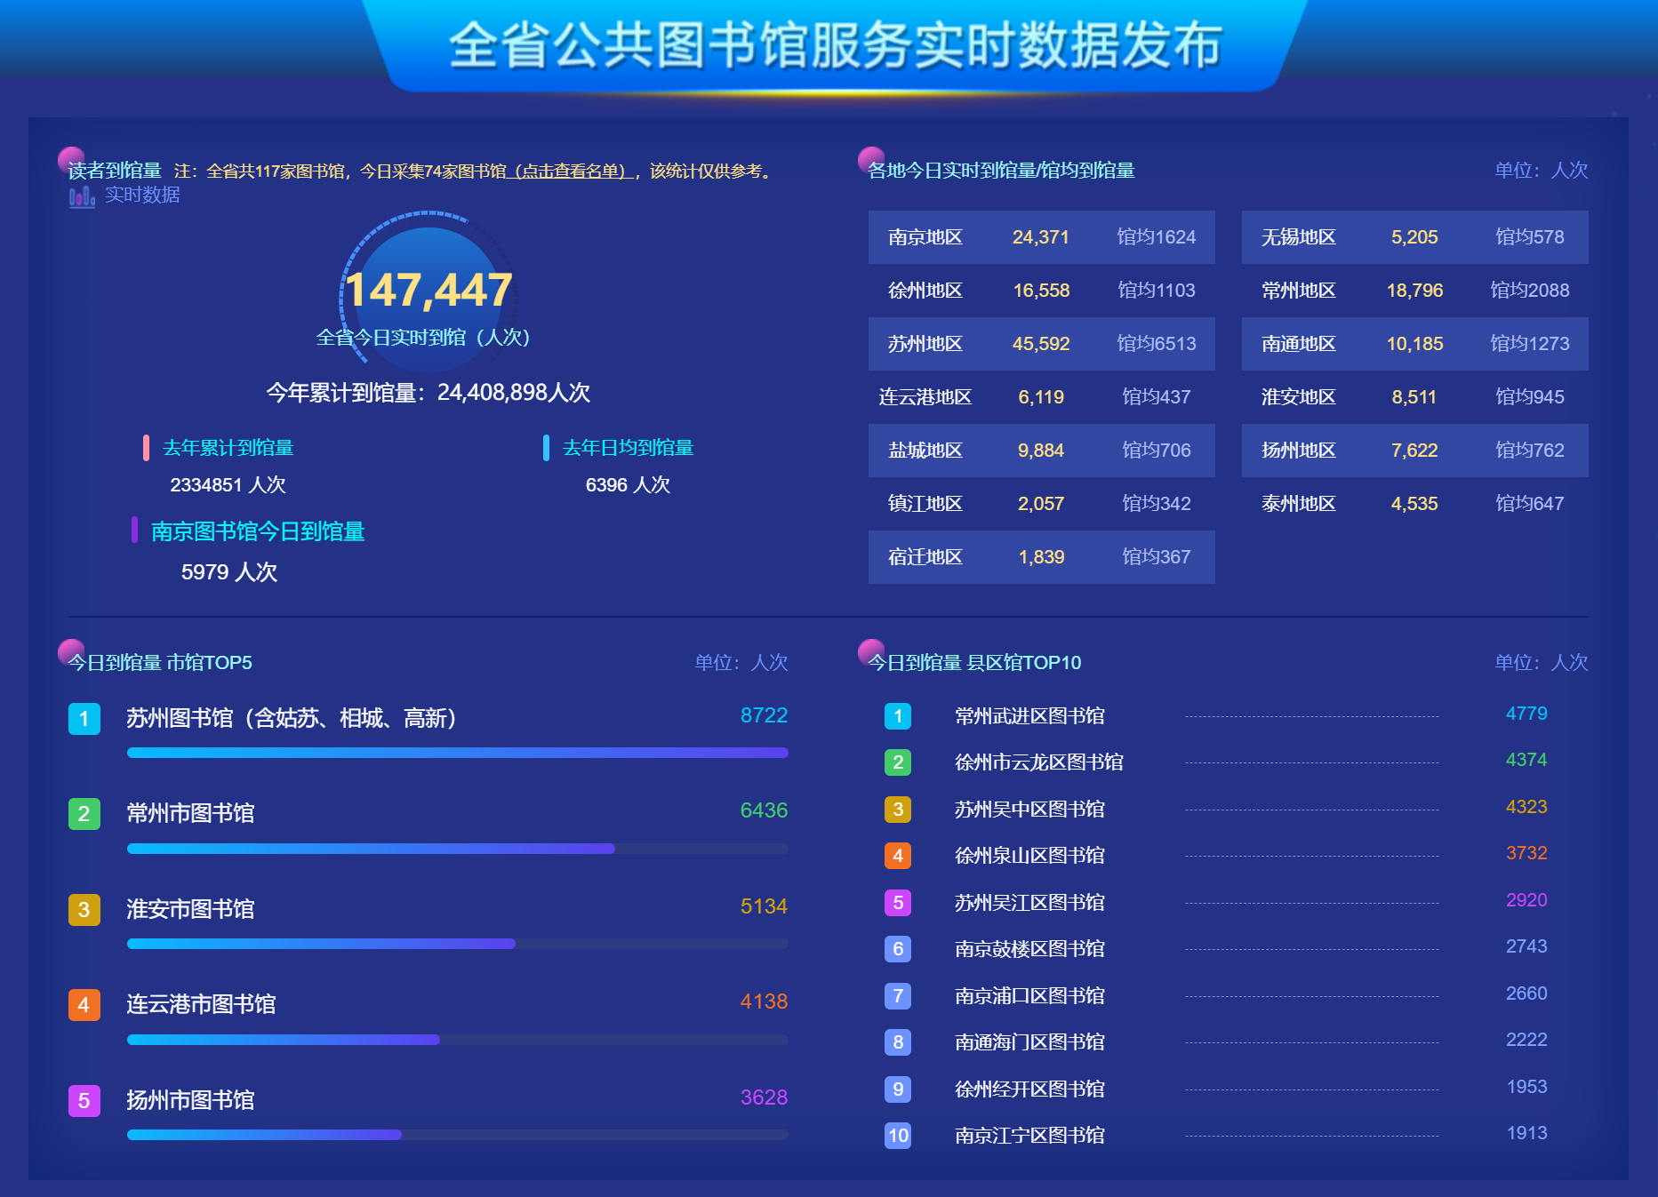Click the yellow rank 3 badge for 淮安市图书馆
Viewport: 1658px width, 1197px height.
click(84, 909)
